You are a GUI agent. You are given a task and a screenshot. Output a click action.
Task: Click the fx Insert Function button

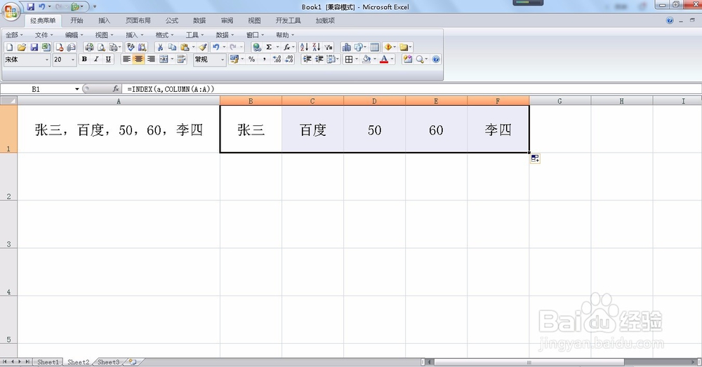click(x=116, y=89)
